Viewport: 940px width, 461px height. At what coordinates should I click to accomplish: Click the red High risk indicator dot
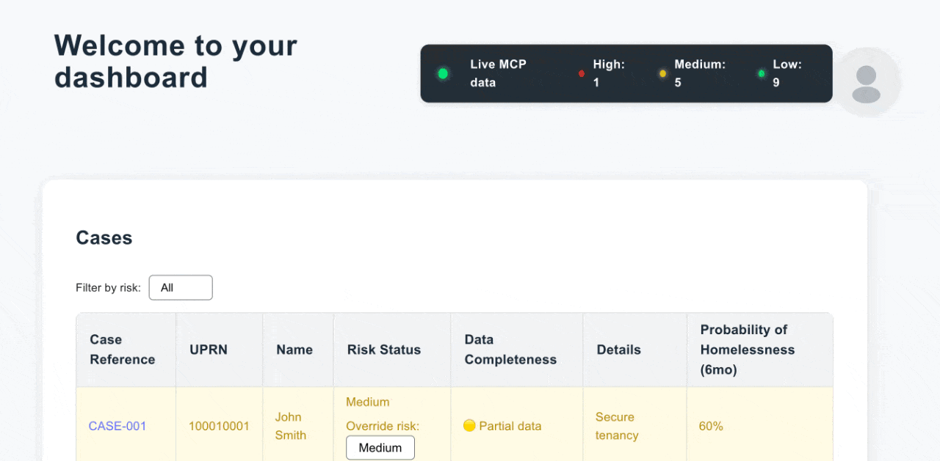[581, 73]
